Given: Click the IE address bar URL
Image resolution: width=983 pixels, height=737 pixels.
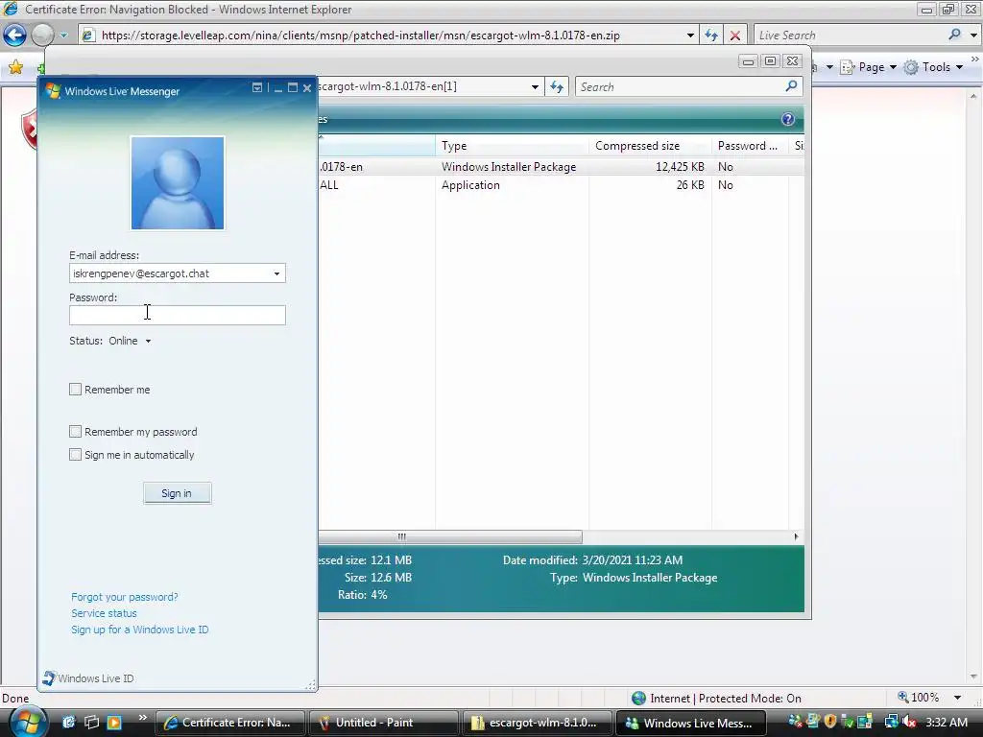Looking at the screenshot, I should [x=361, y=36].
